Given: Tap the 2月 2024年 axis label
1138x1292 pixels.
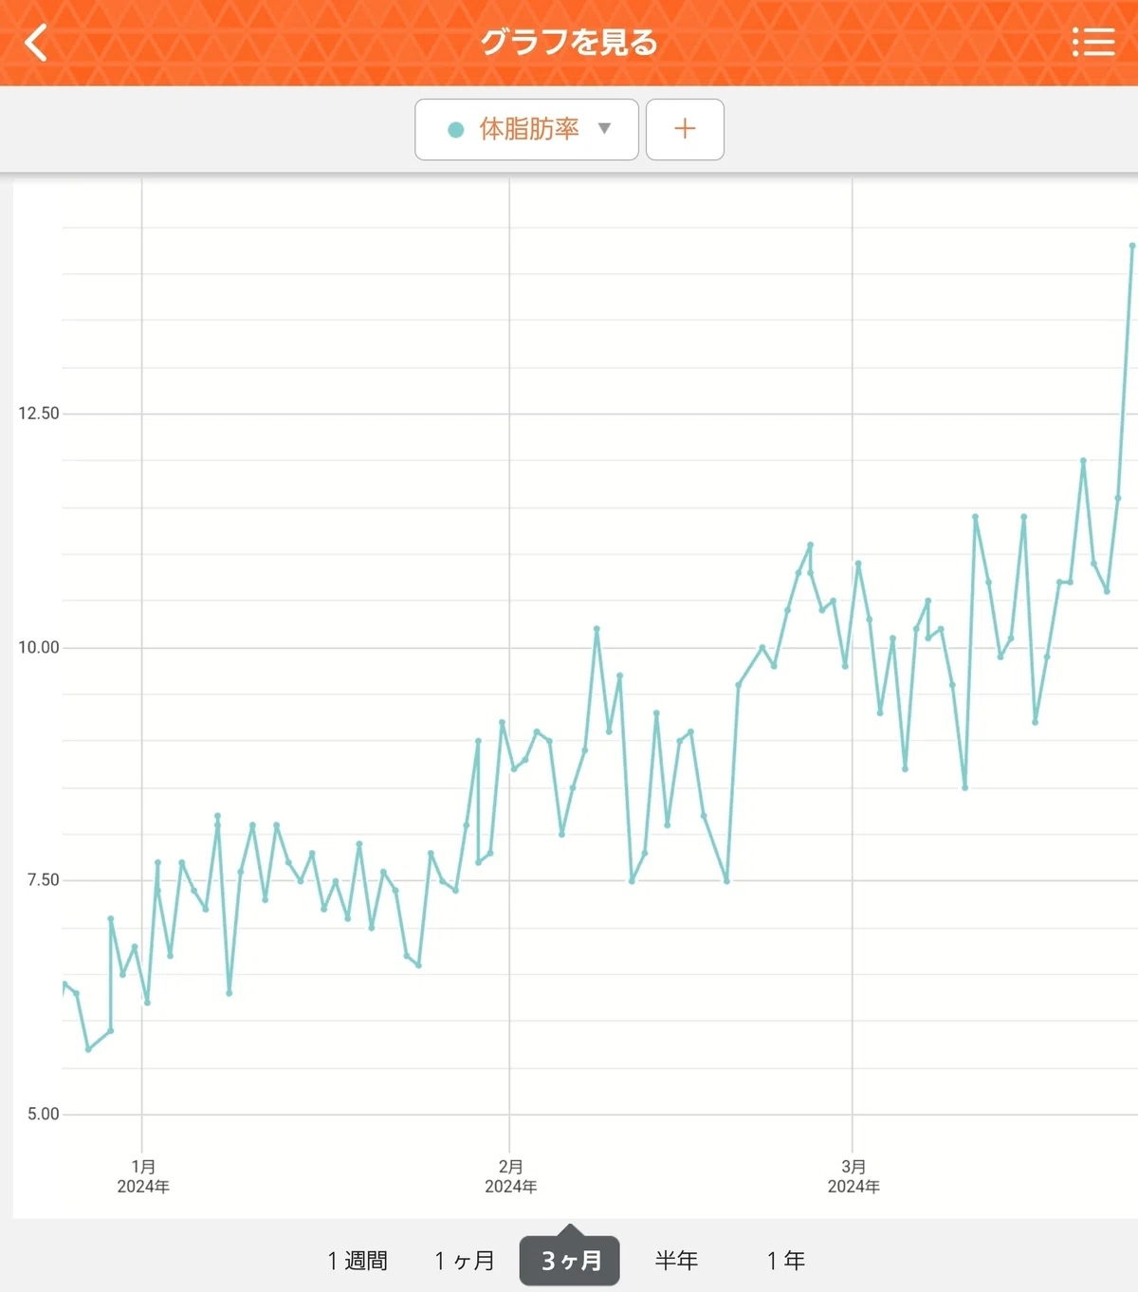Looking at the screenshot, I should coord(510,1176).
